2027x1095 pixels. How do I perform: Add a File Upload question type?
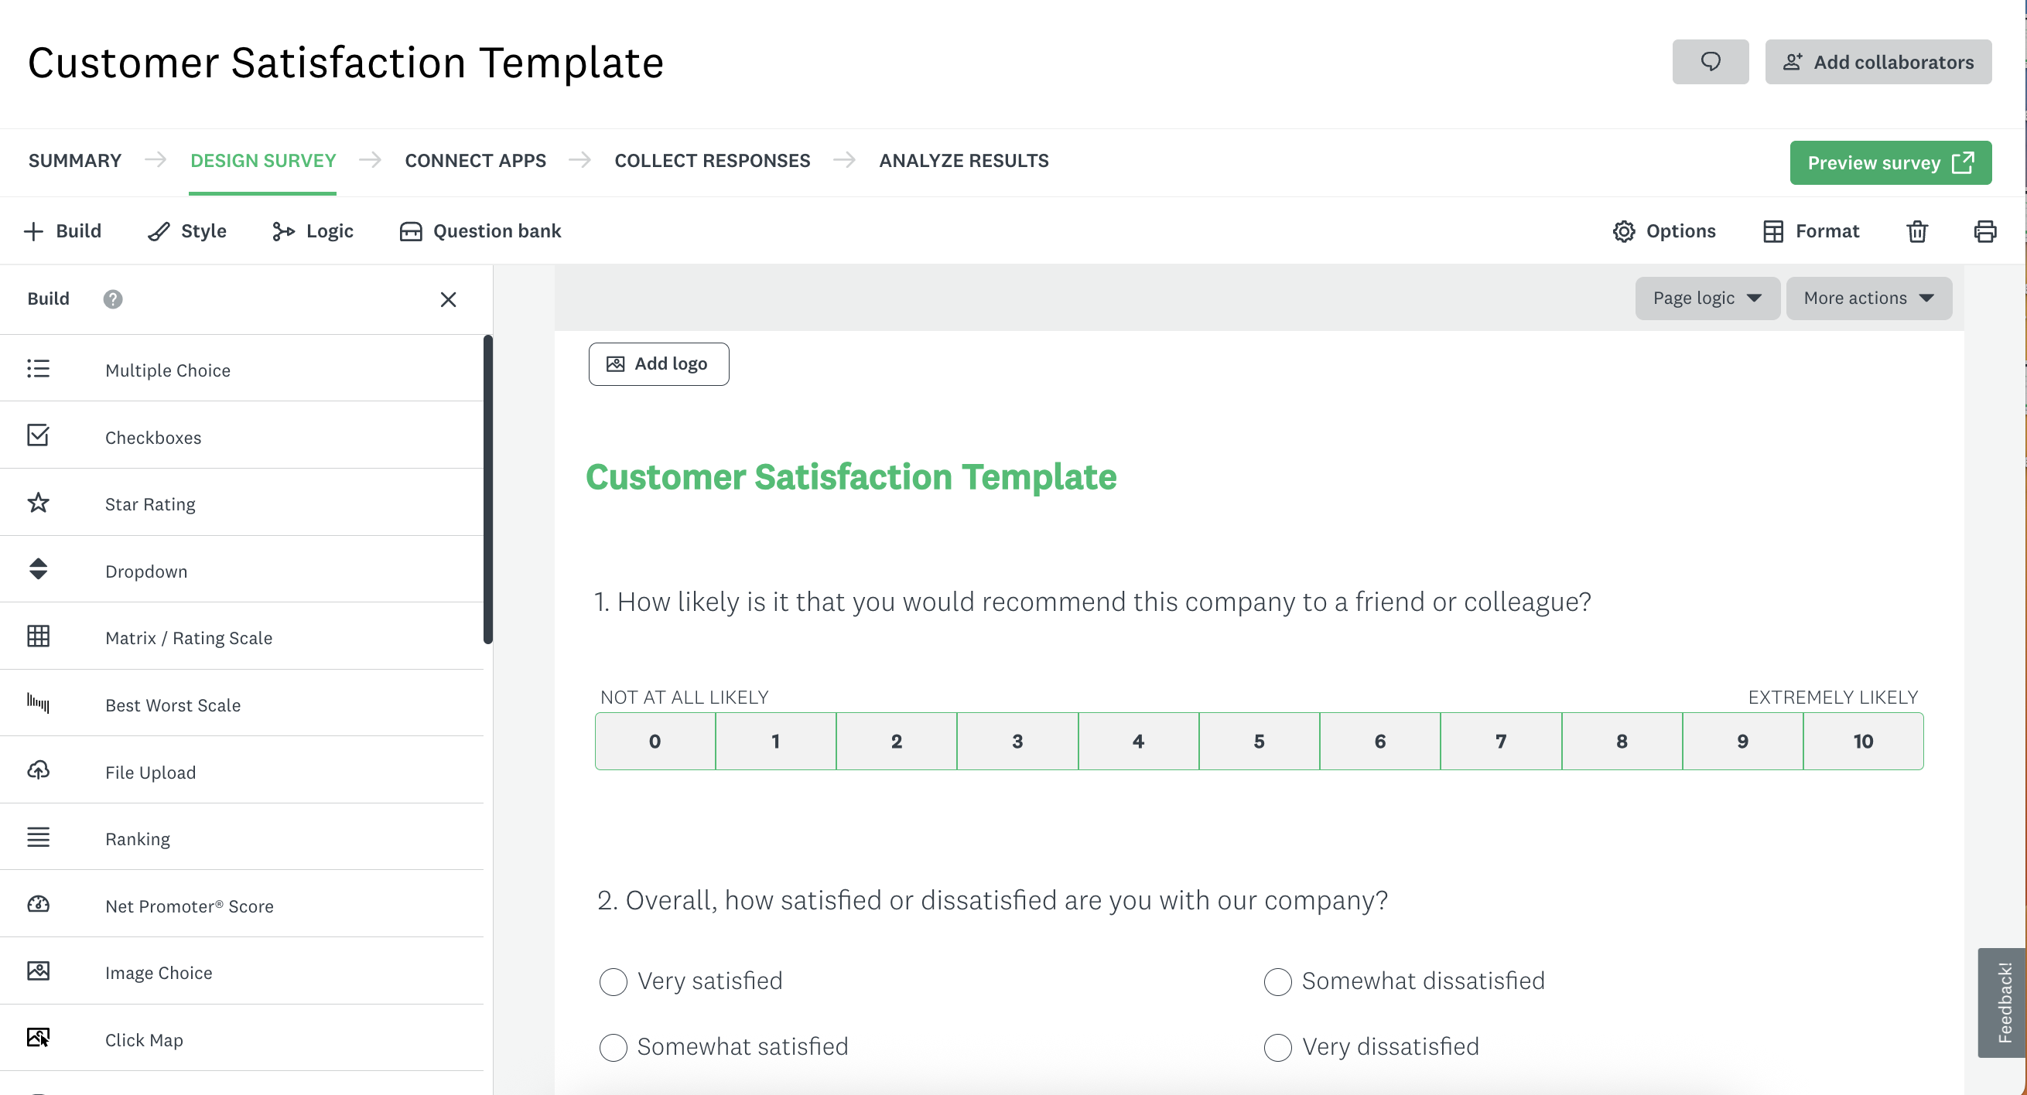149,772
